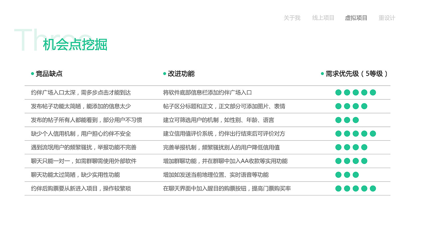Click the green bullet beside 需求优先级 header
426x239 pixels.
click(321, 74)
